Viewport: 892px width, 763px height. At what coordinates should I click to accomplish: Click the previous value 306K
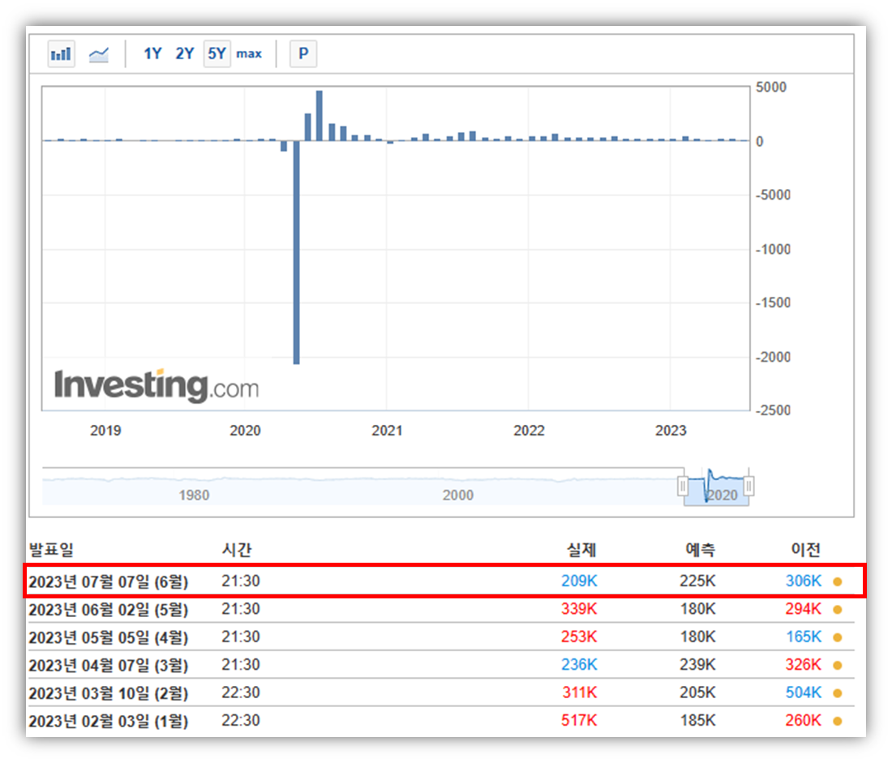coord(804,581)
